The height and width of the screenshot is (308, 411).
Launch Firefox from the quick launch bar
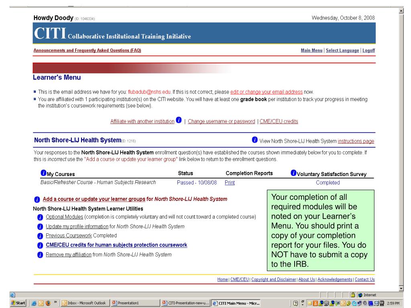pyautogui.click(x=48, y=303)
